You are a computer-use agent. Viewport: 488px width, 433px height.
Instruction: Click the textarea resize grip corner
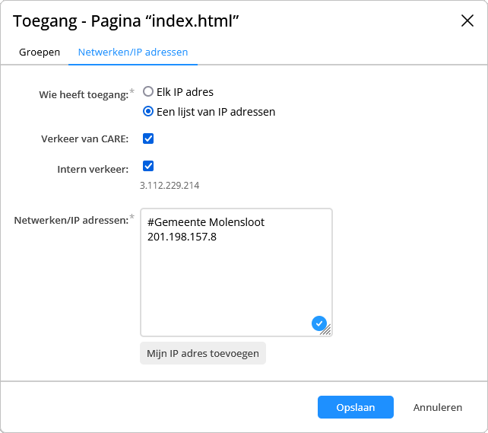[x=327, y=330]
